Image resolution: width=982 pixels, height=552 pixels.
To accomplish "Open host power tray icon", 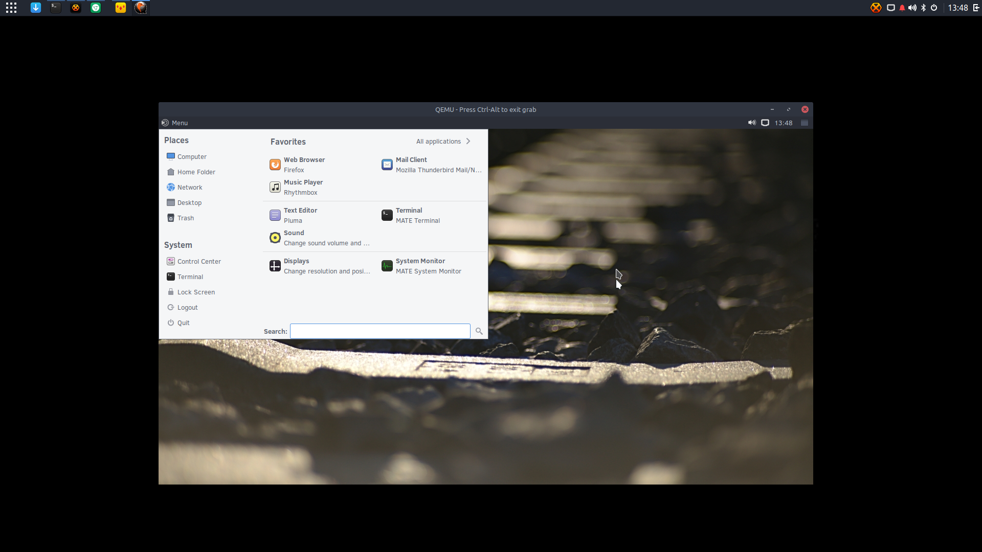I will pos(934,8).
